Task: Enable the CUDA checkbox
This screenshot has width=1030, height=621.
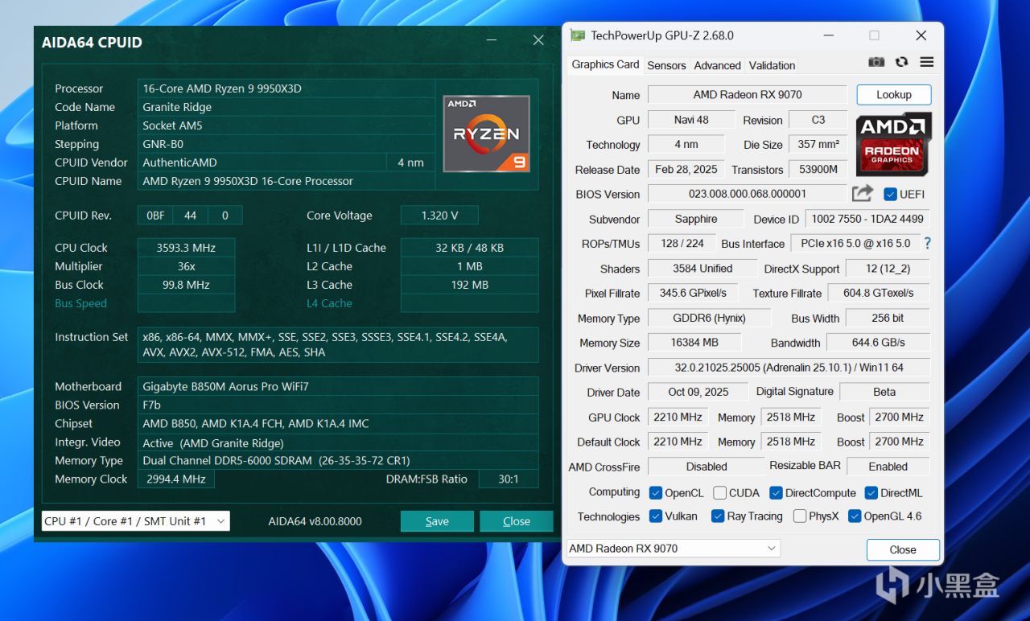Action: (x=719, y=493)
